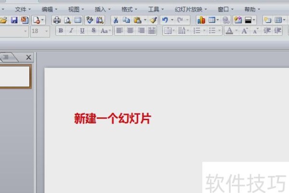Click the redo arrow icon
This screenshot has height=193, width=289.
(x=180, y=20)
